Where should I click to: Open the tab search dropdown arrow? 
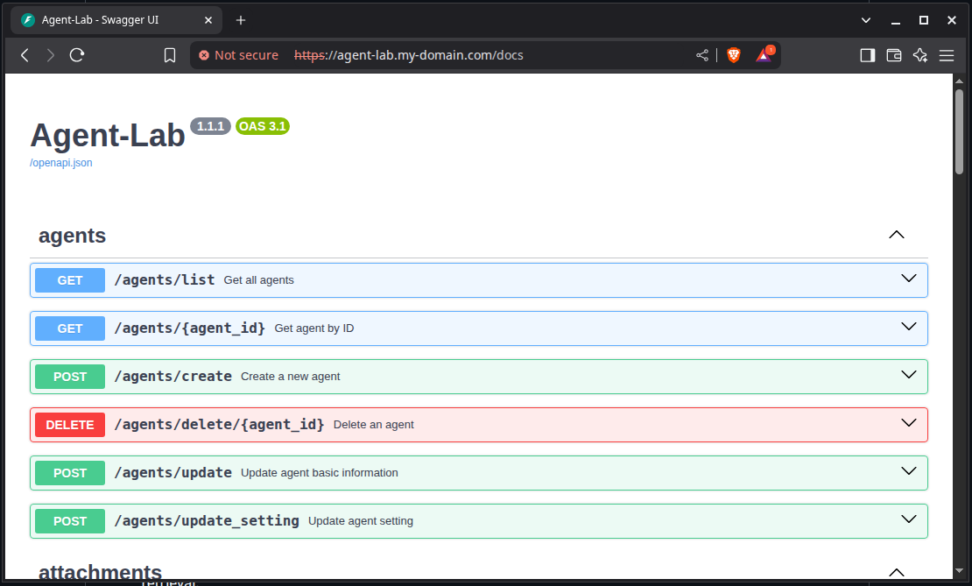[866, 20]
